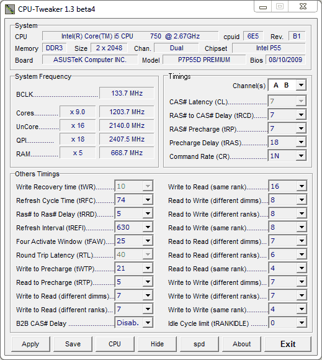
Task: Open the spd information button
Action: [199, 344]
